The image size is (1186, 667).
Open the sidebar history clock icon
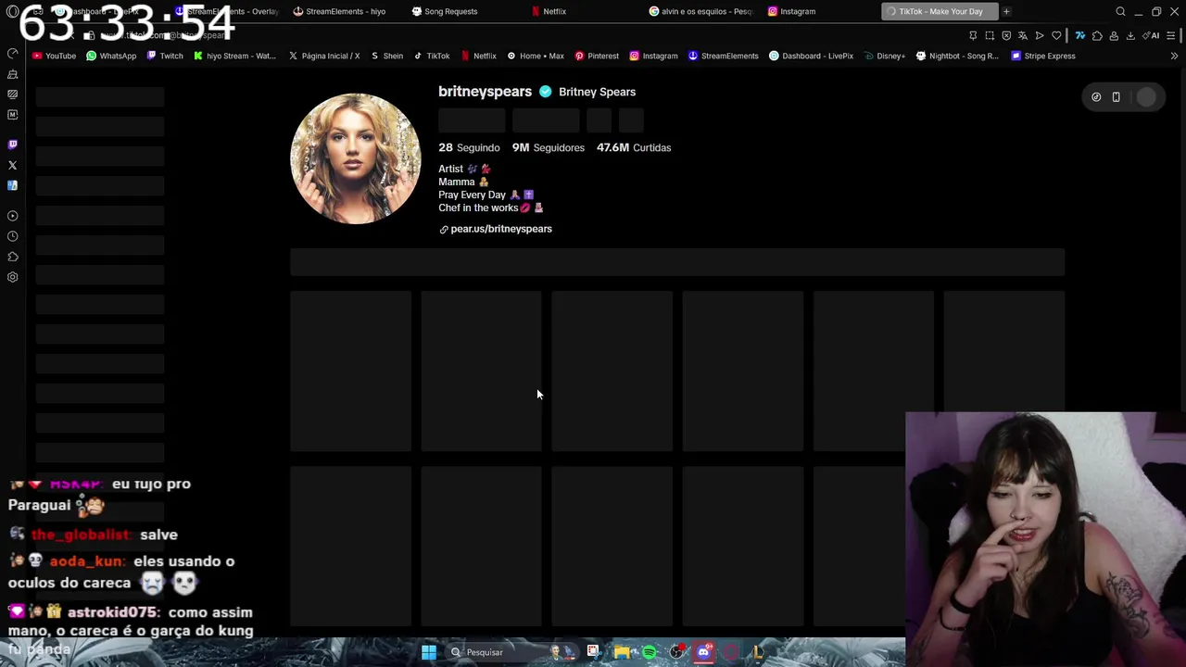click(x=12, y=236)
